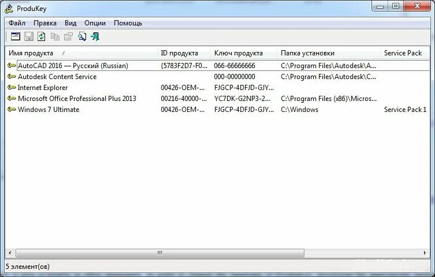Image resolution: width=435 pixels, height=277 pixels.
Task: Minimize the ProduKey window
Action: 380,6
